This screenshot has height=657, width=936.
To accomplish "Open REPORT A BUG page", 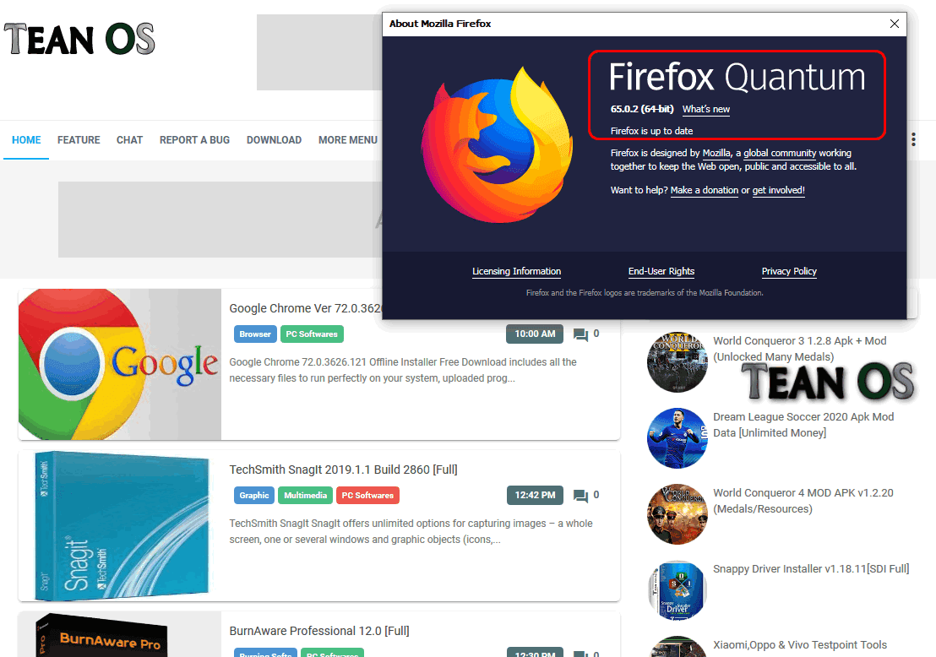I will 194,139.
